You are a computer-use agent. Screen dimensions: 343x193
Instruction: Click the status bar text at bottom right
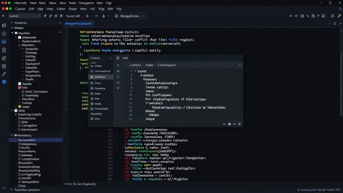(x=319, y=190)
